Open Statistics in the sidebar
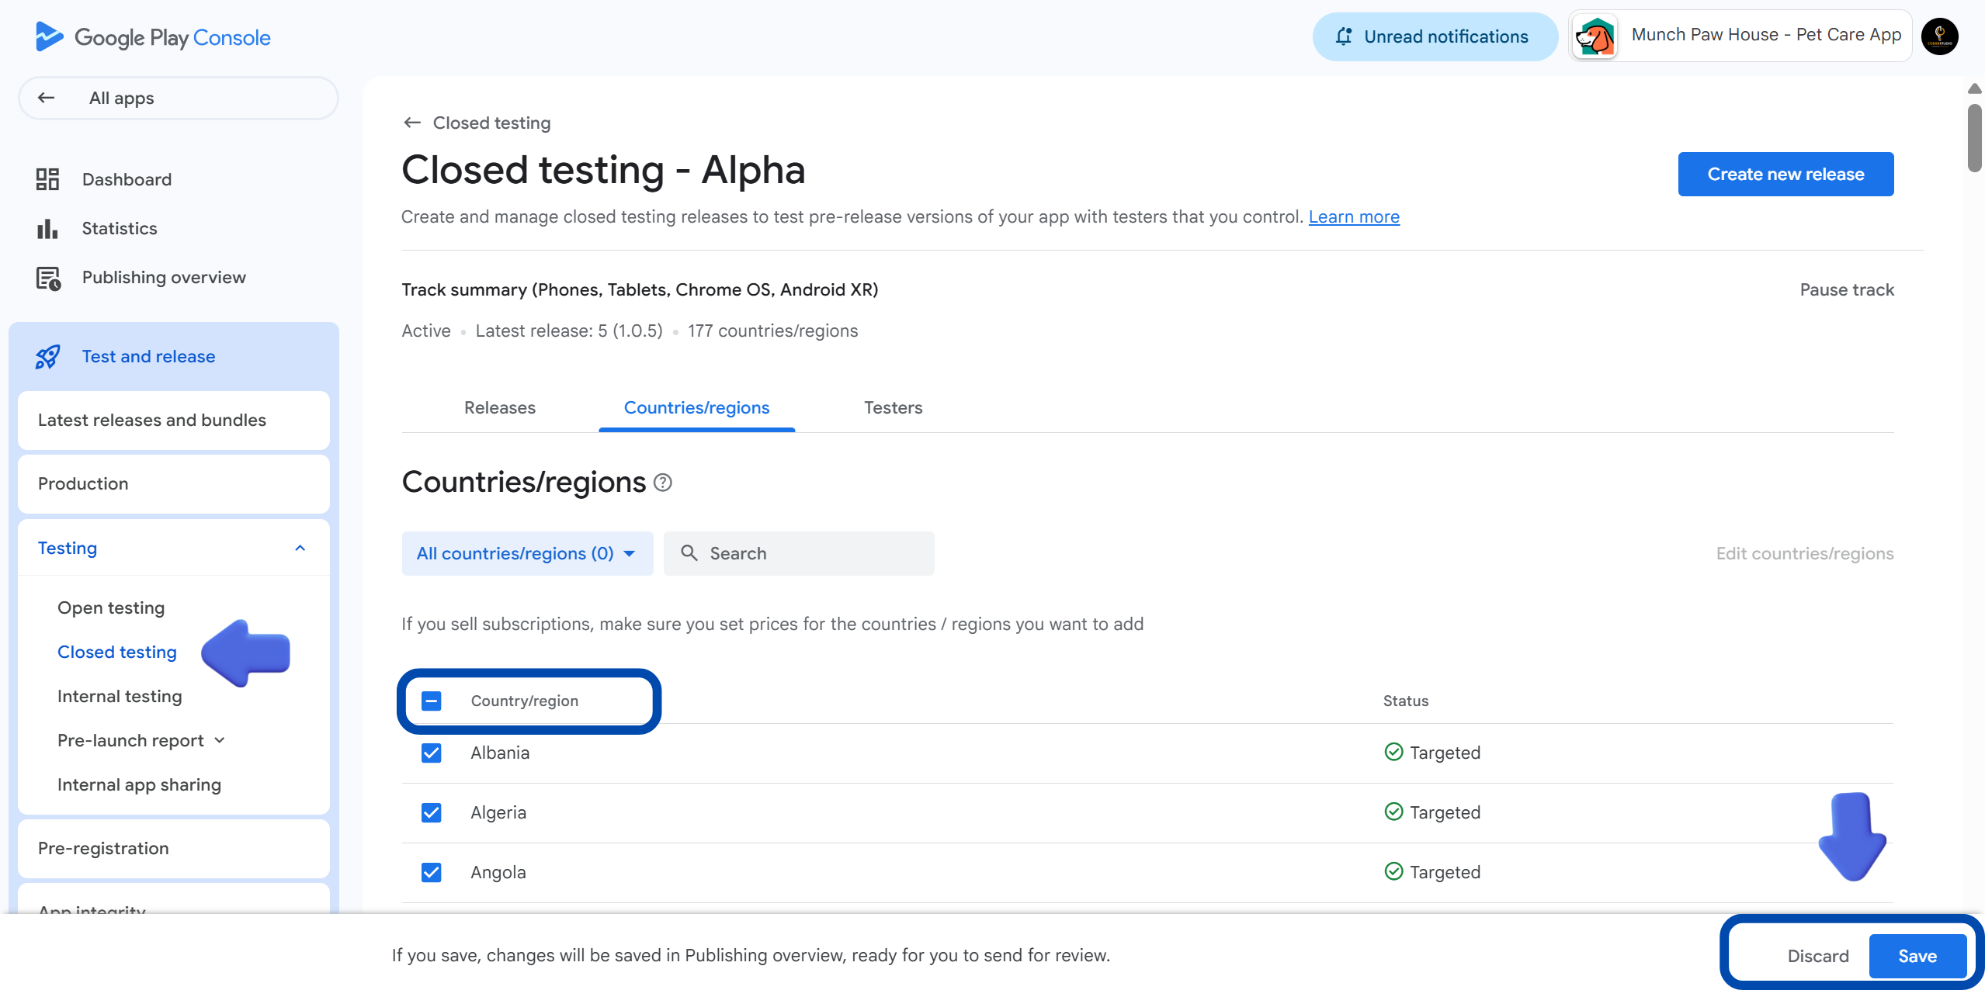The image size is (1985, 990). (119, 228)
